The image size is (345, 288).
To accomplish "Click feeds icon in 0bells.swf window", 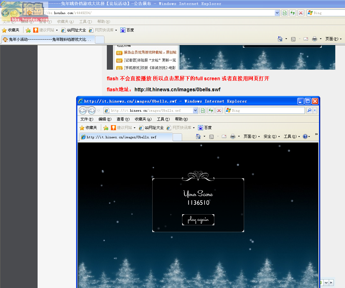I will click(212, 136).
